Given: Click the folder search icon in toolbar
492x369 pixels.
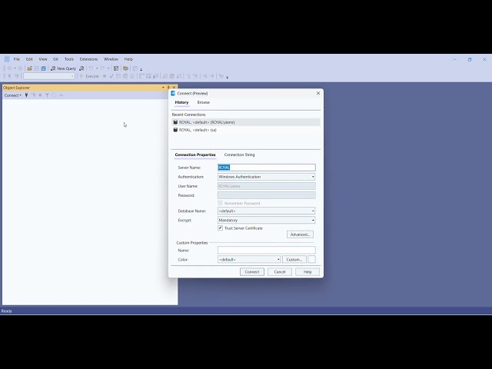Looking at the screenshot, I should click(125, 68).
